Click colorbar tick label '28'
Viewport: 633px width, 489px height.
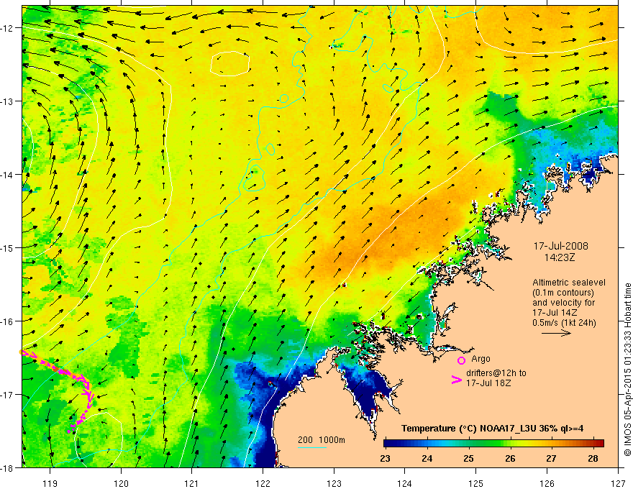coord(593,458)
